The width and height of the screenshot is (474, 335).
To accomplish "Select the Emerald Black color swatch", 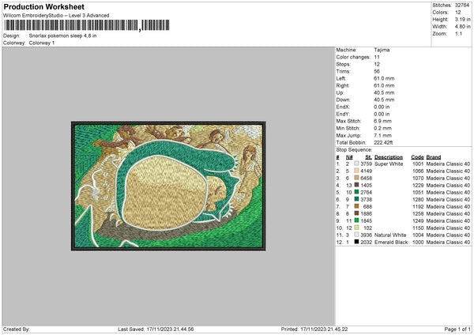I will [x=357, y=242].
